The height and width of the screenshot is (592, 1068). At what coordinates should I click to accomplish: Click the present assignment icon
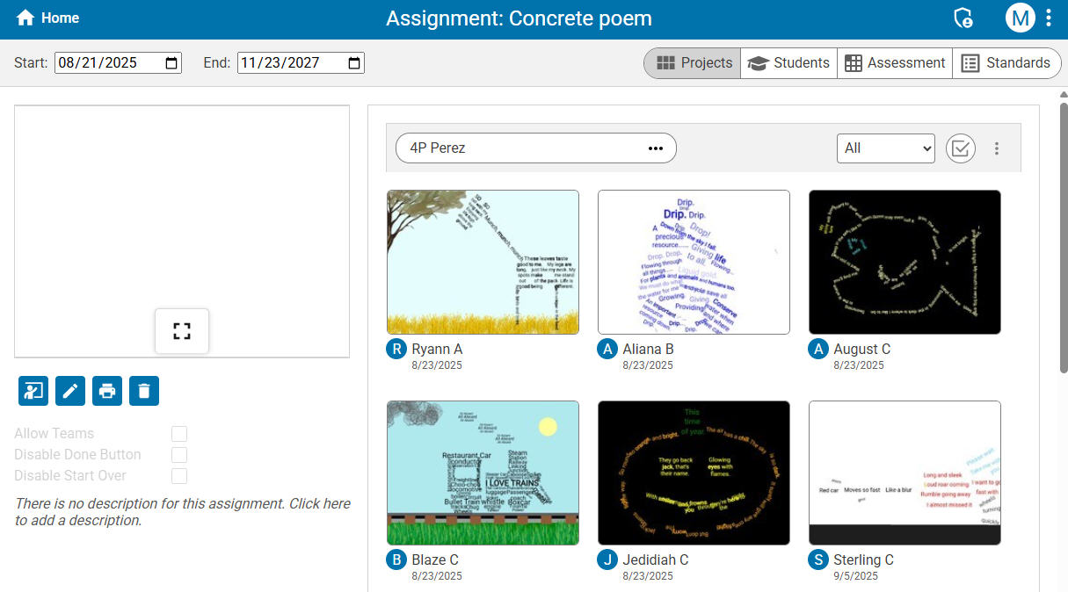[x=33, y=391]
